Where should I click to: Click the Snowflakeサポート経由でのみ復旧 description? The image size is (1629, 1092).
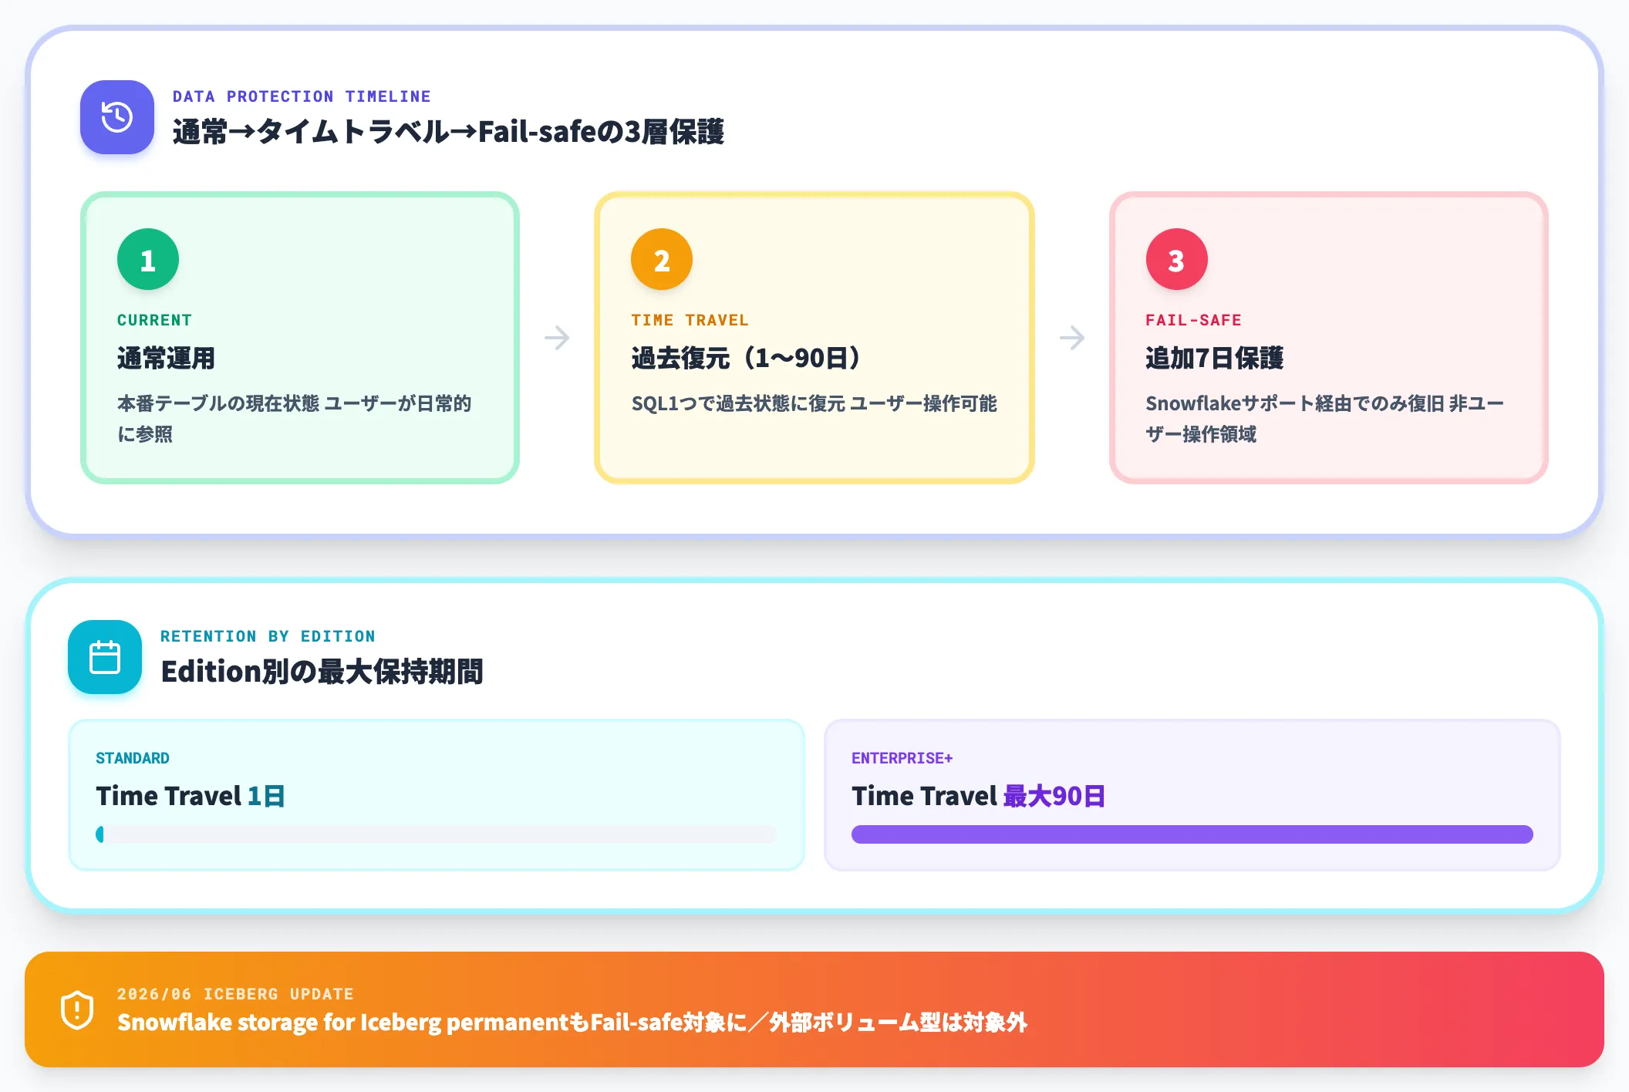click(1324, 419)
